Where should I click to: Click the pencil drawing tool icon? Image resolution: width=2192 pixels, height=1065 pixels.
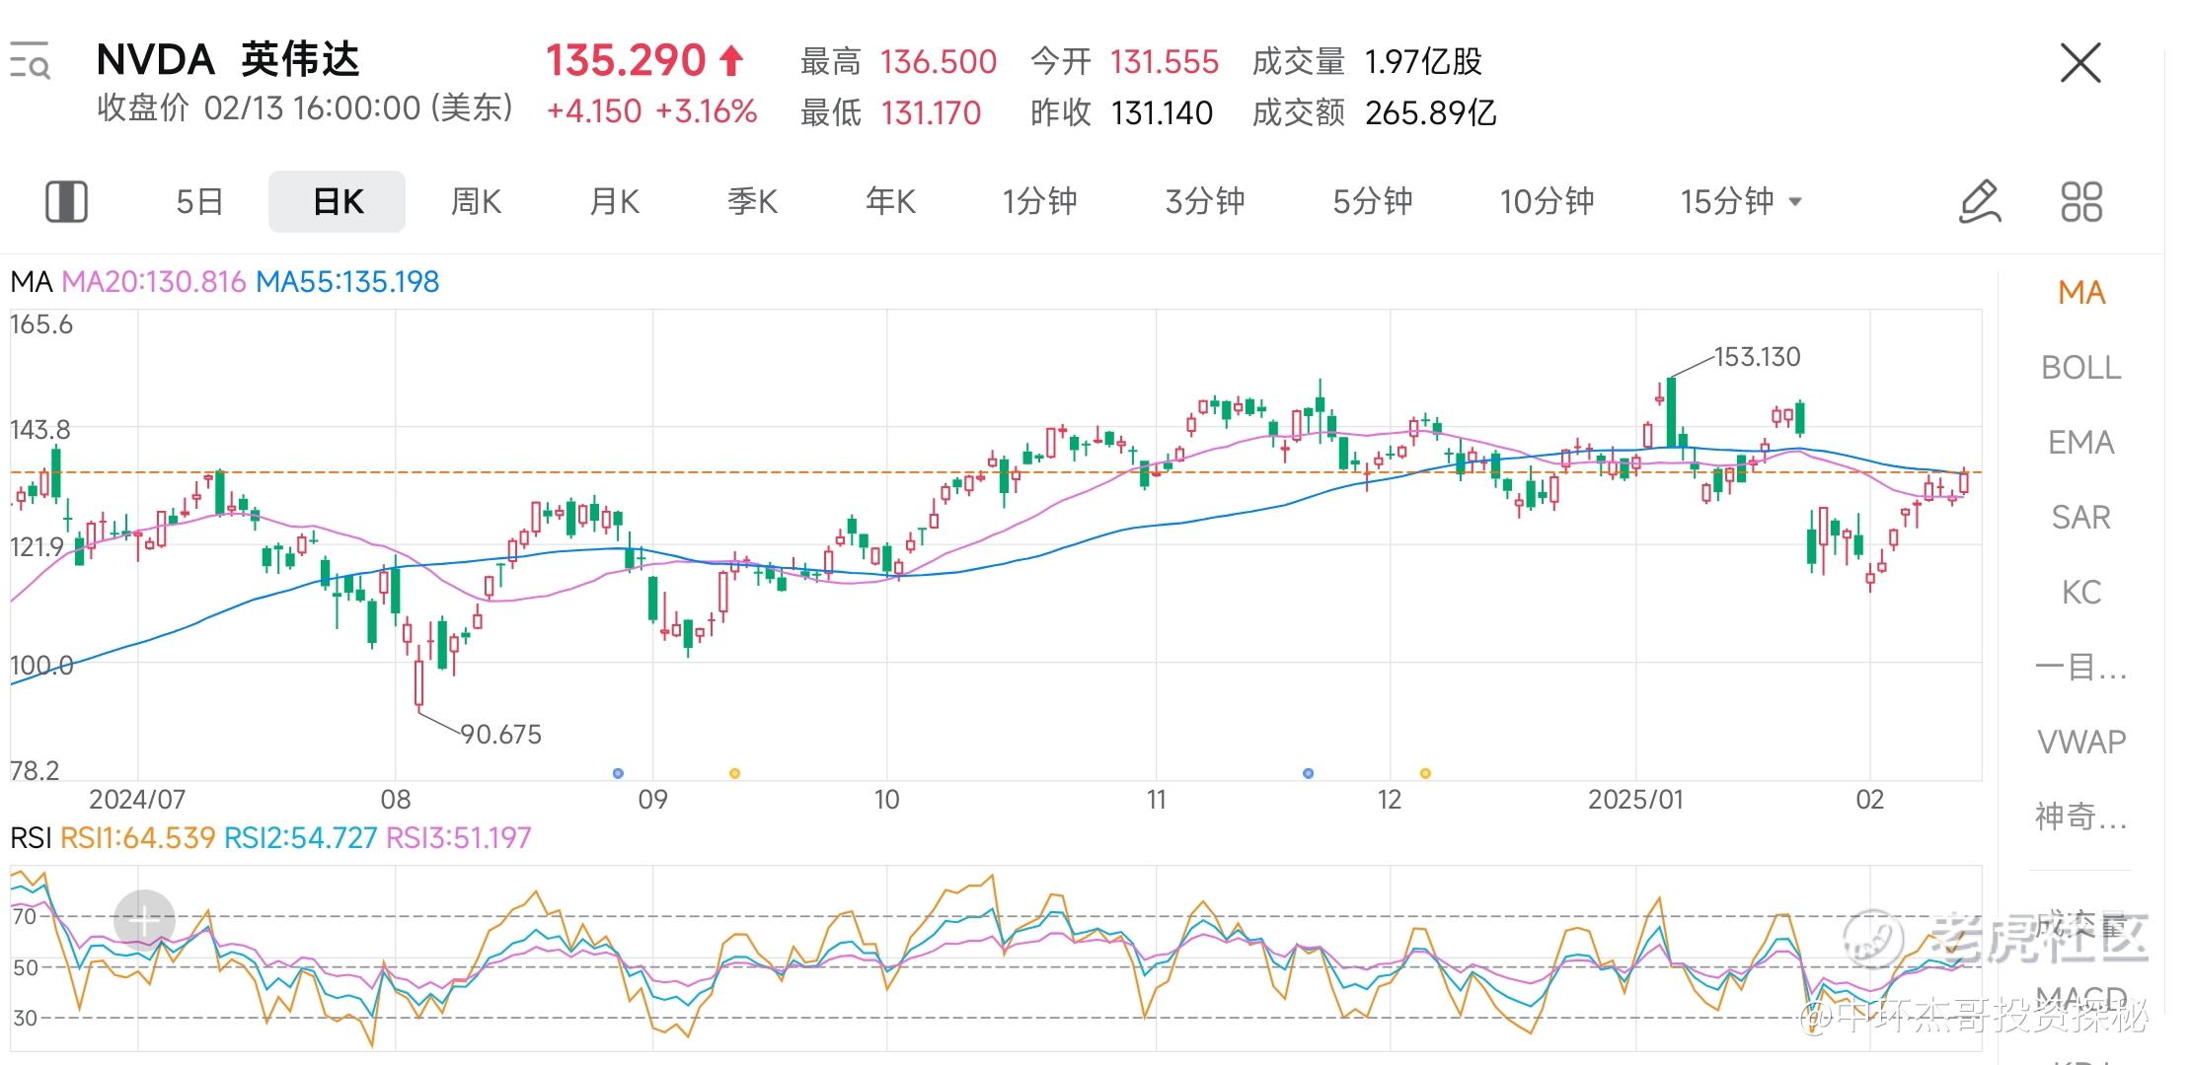click(x=1980, y=202)
